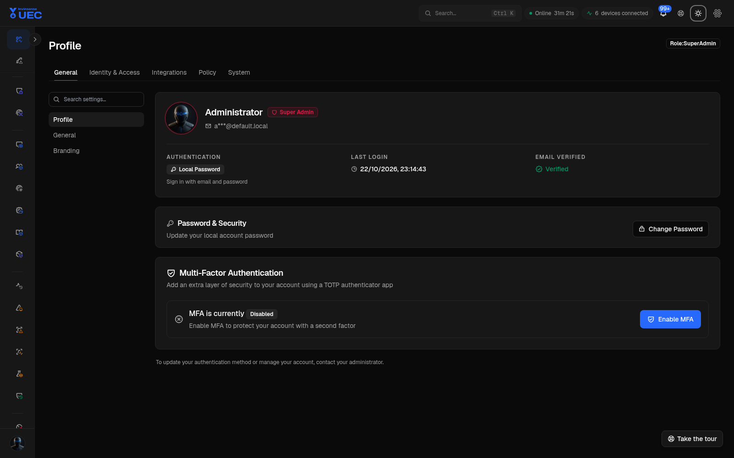
Task: Click the 6 devices connected status pill
Action: click(617, 13)
